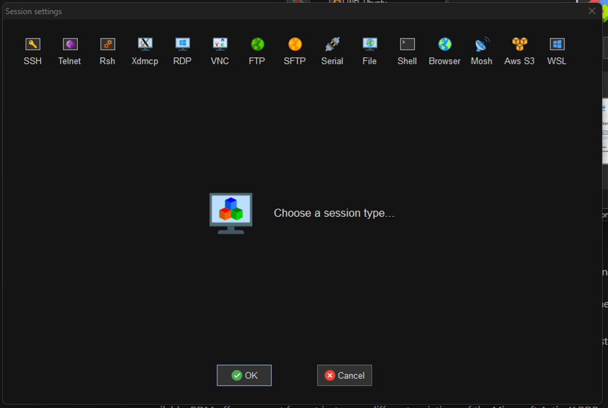Pick the Browser session icon
The image size is (608, 408).
point(445,45)
